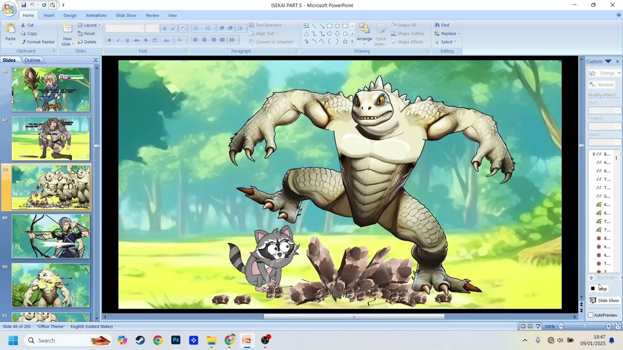The width and height of the screenshot is (623, 350).
Task: Select the 5-Point Star shape
Action: [345, 41]
